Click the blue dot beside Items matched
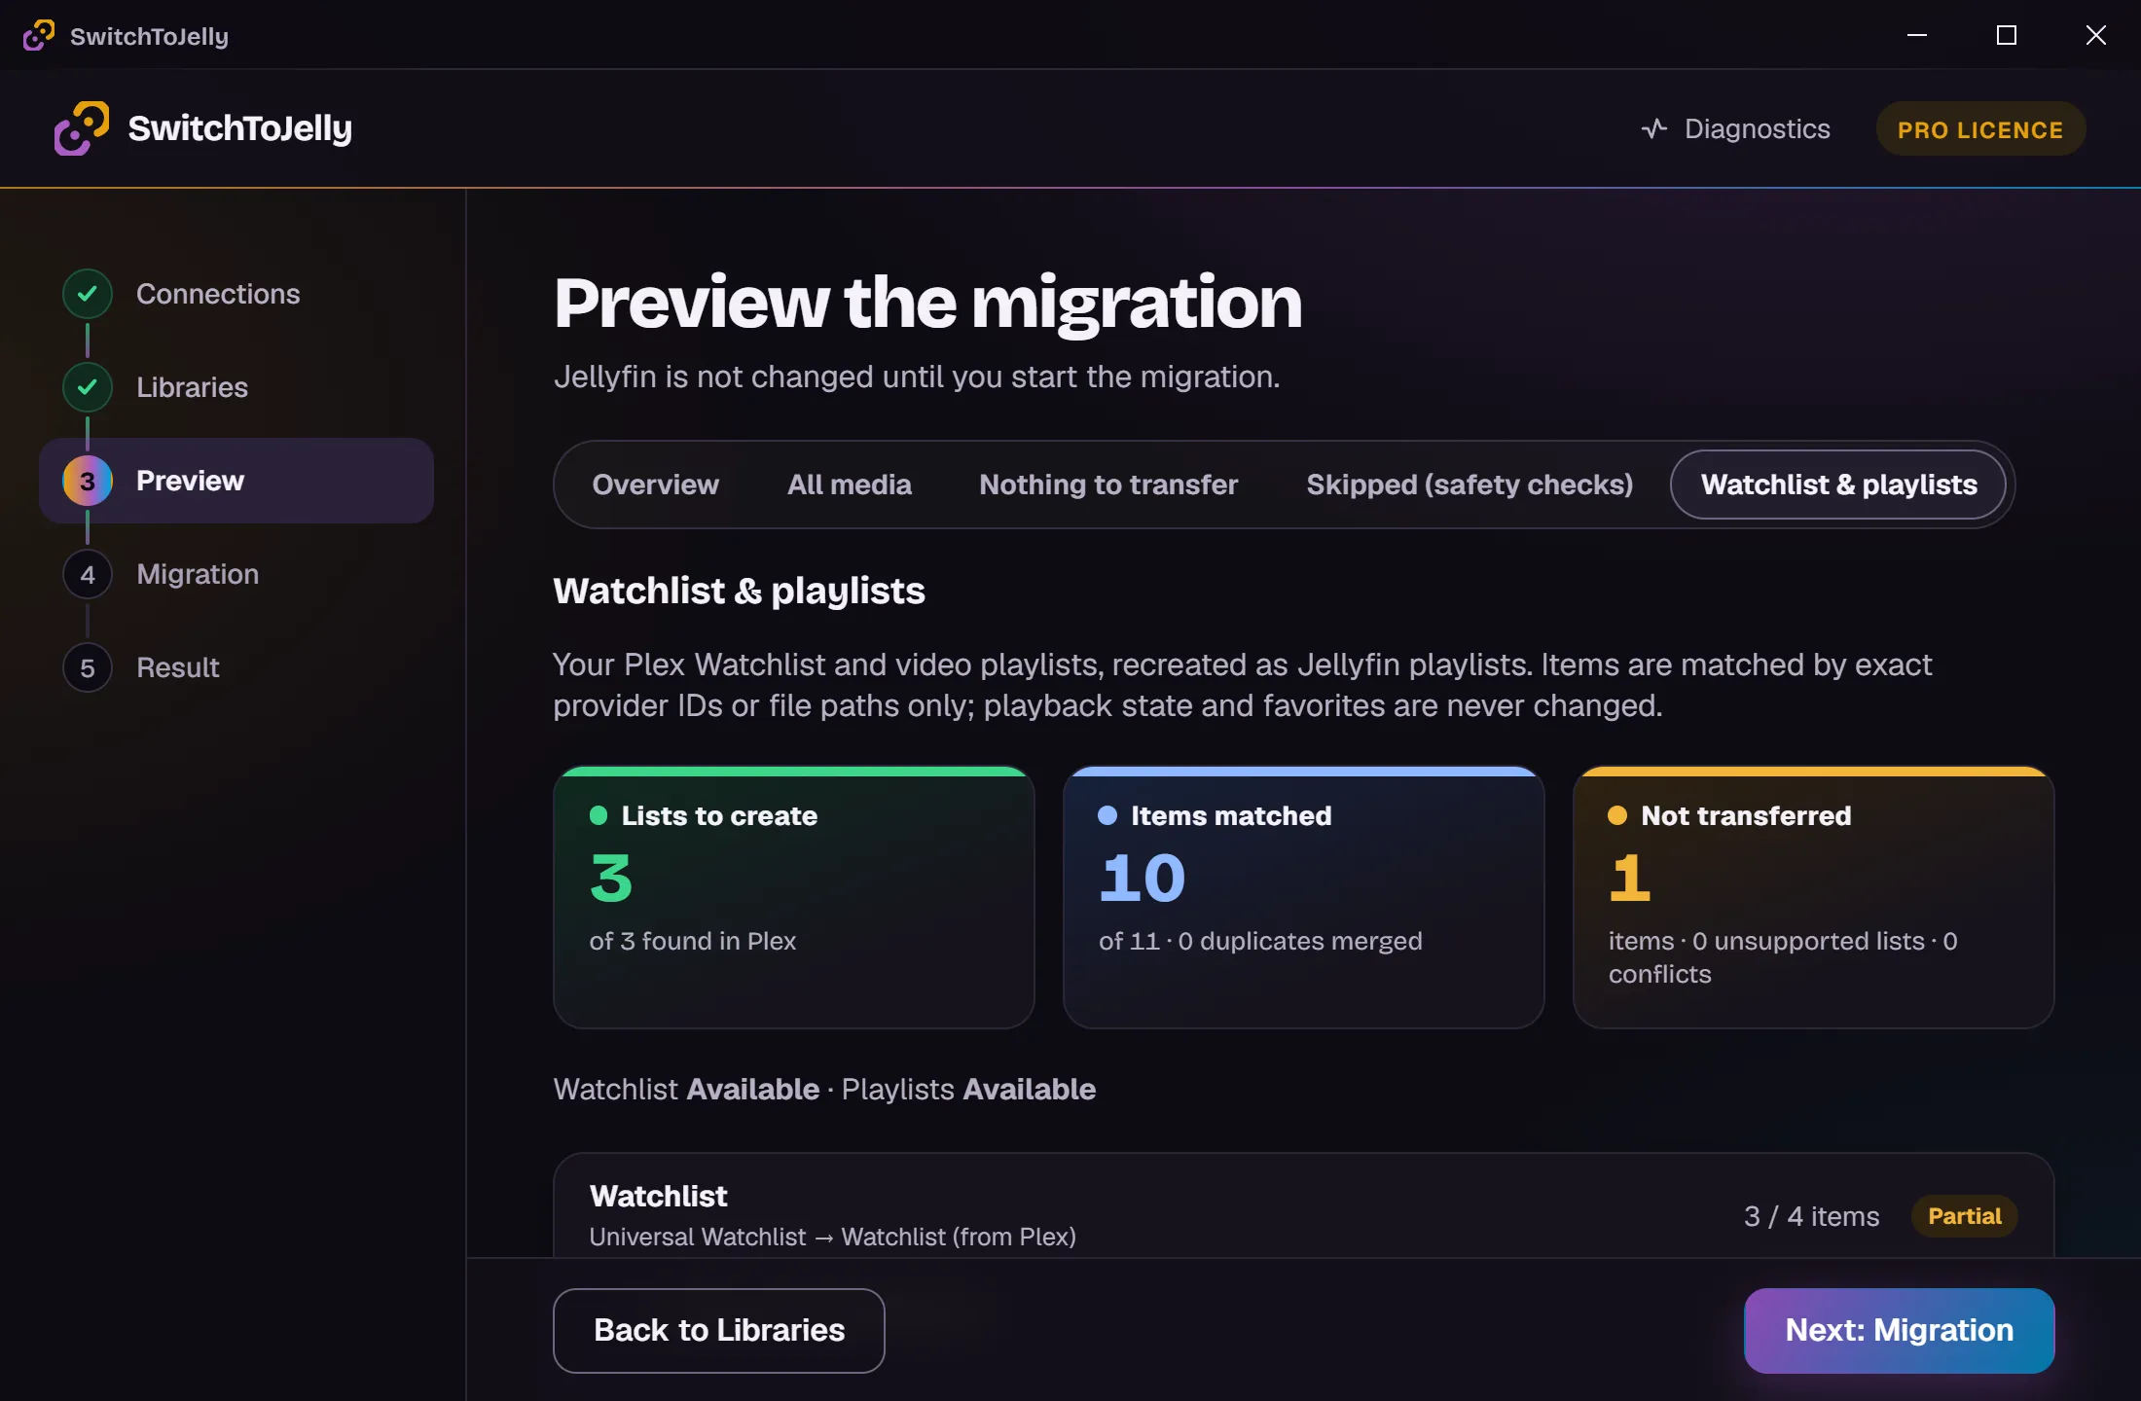 pos(1107,815)
